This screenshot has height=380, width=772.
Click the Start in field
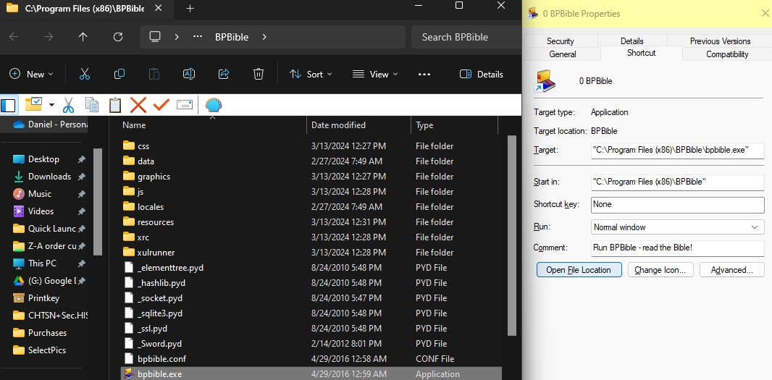[677, 182]
